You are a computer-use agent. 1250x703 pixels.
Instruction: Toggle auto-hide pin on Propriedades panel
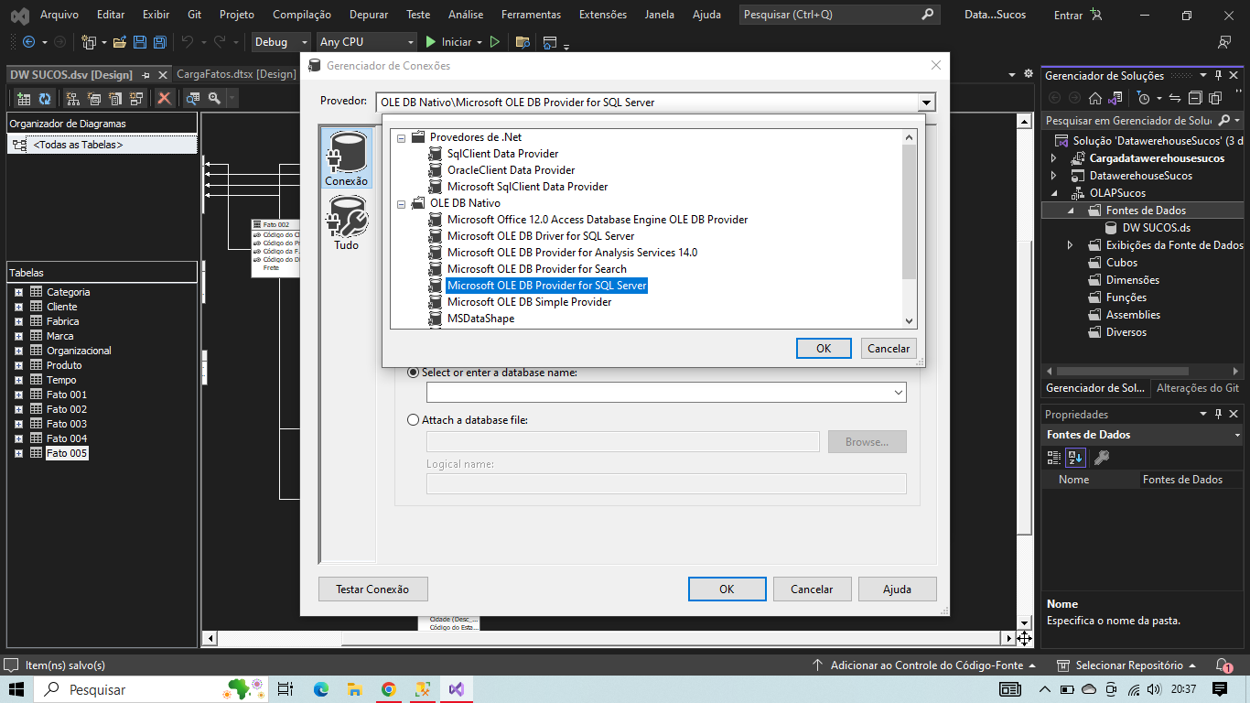[1218, 415]
